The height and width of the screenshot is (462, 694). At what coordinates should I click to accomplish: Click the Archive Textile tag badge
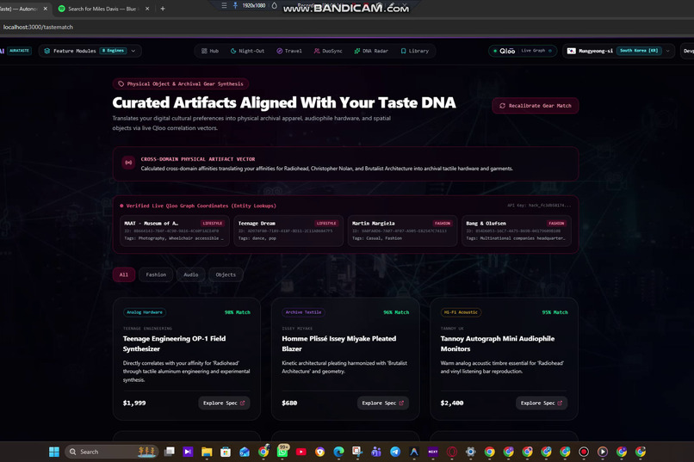[303, 312]
